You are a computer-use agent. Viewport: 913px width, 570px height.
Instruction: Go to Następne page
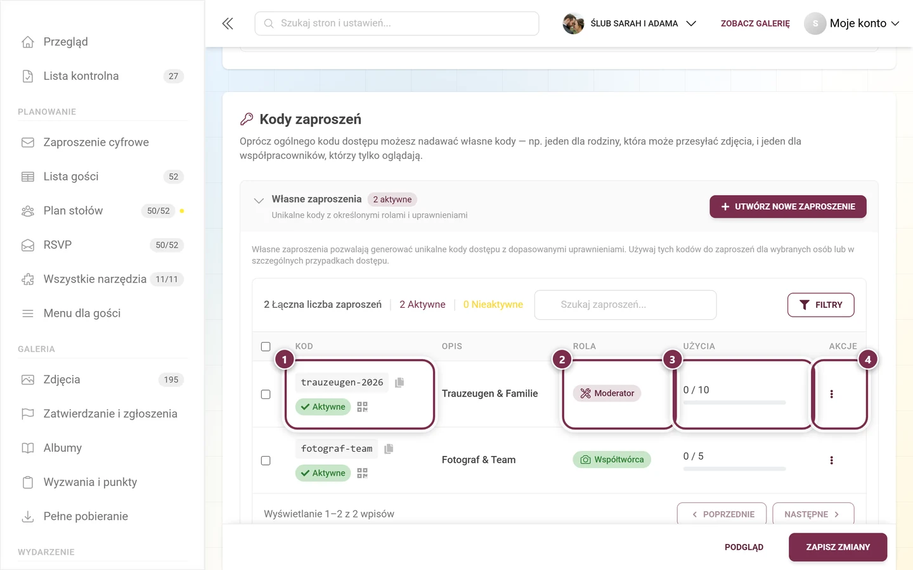click(813, 514)
